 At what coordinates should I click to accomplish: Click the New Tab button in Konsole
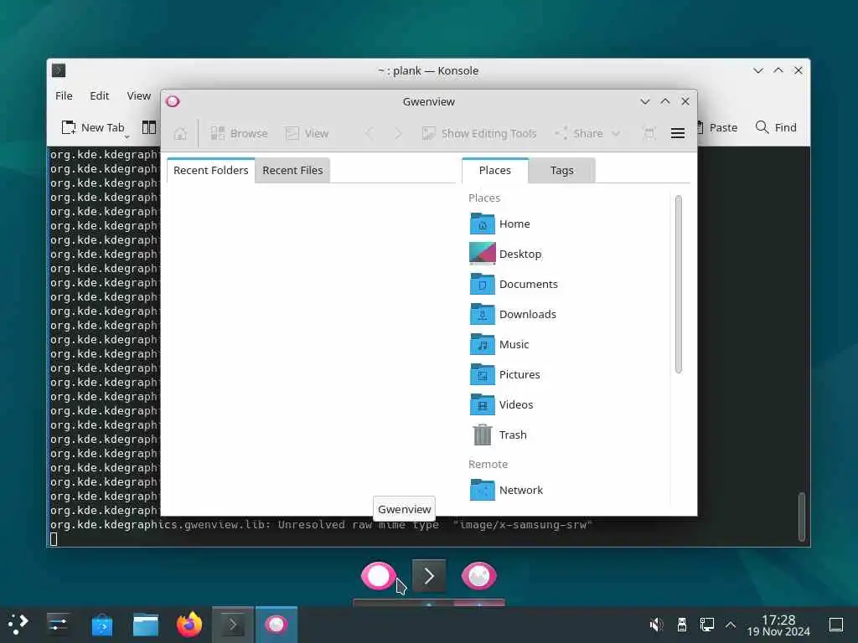[93, 127]
